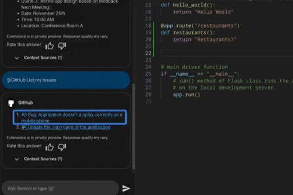Thumbs down the GitHub issues answer
Viewport: 293px width, 195px height.
[x=62, y=147]
